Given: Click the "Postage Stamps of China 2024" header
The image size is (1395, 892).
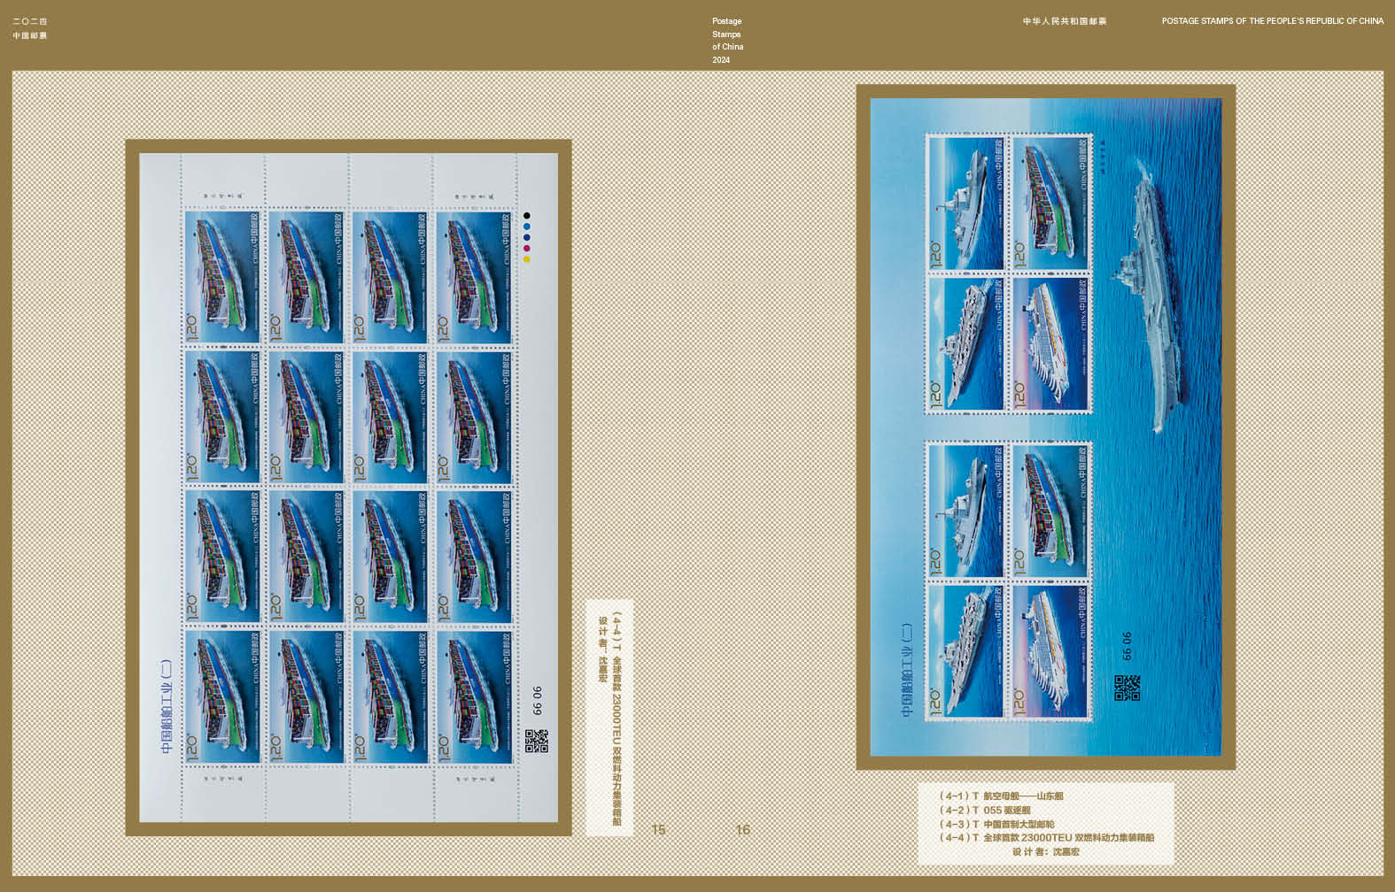Looking at the screenshot, I should click(x=727, y=41).
